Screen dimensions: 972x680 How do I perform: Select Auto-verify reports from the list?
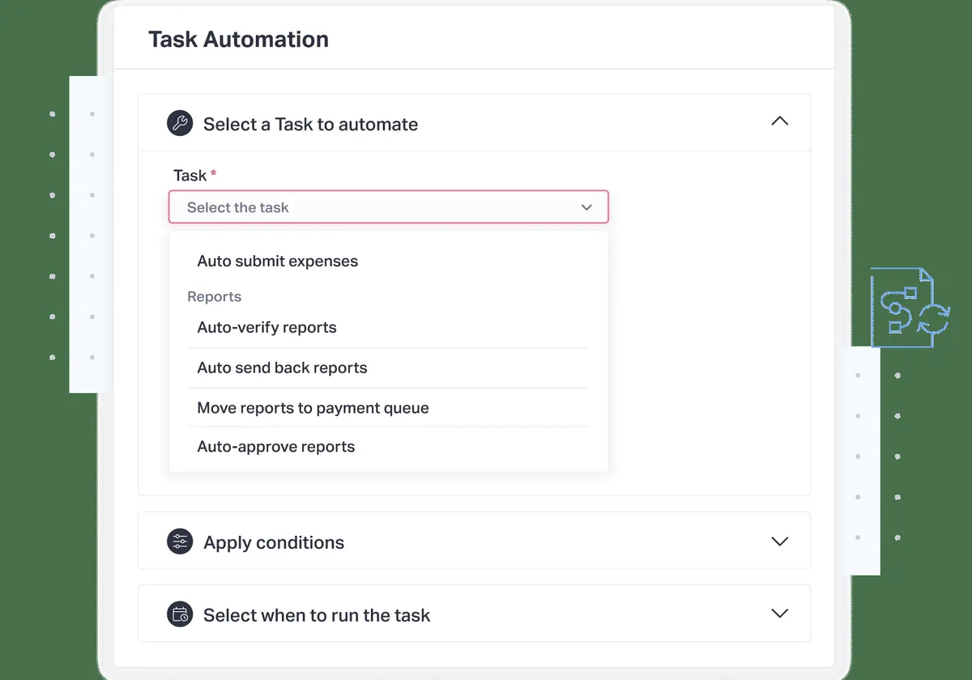pyautogui.click(x=266, y=328)
